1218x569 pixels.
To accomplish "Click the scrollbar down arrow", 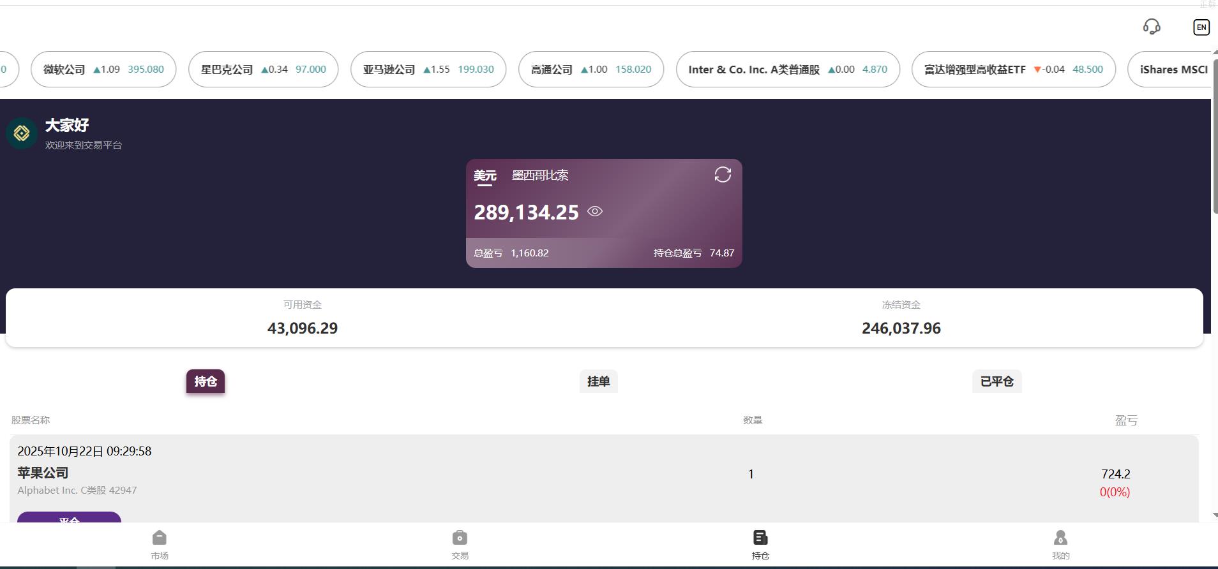I will coord(1214,515).
